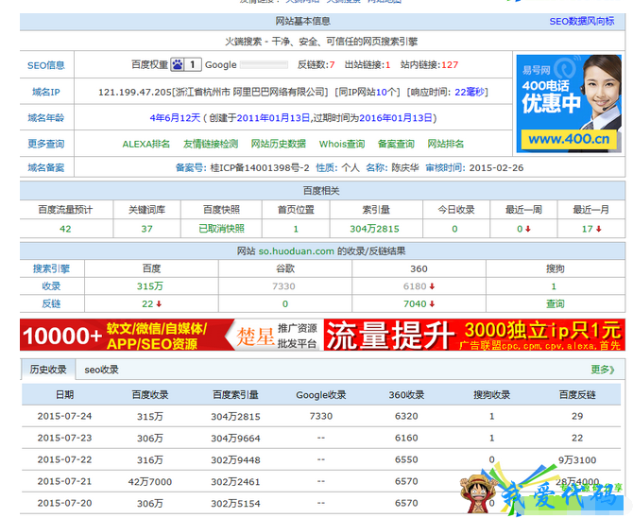This screenshot has width=633, height=518.
Task: Click the 域名IP row label
Action: [46, 92]
